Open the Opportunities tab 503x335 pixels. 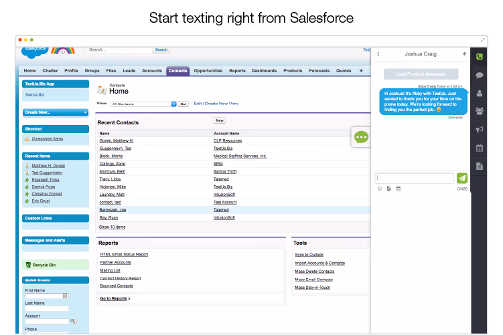[x=208, y=70]
